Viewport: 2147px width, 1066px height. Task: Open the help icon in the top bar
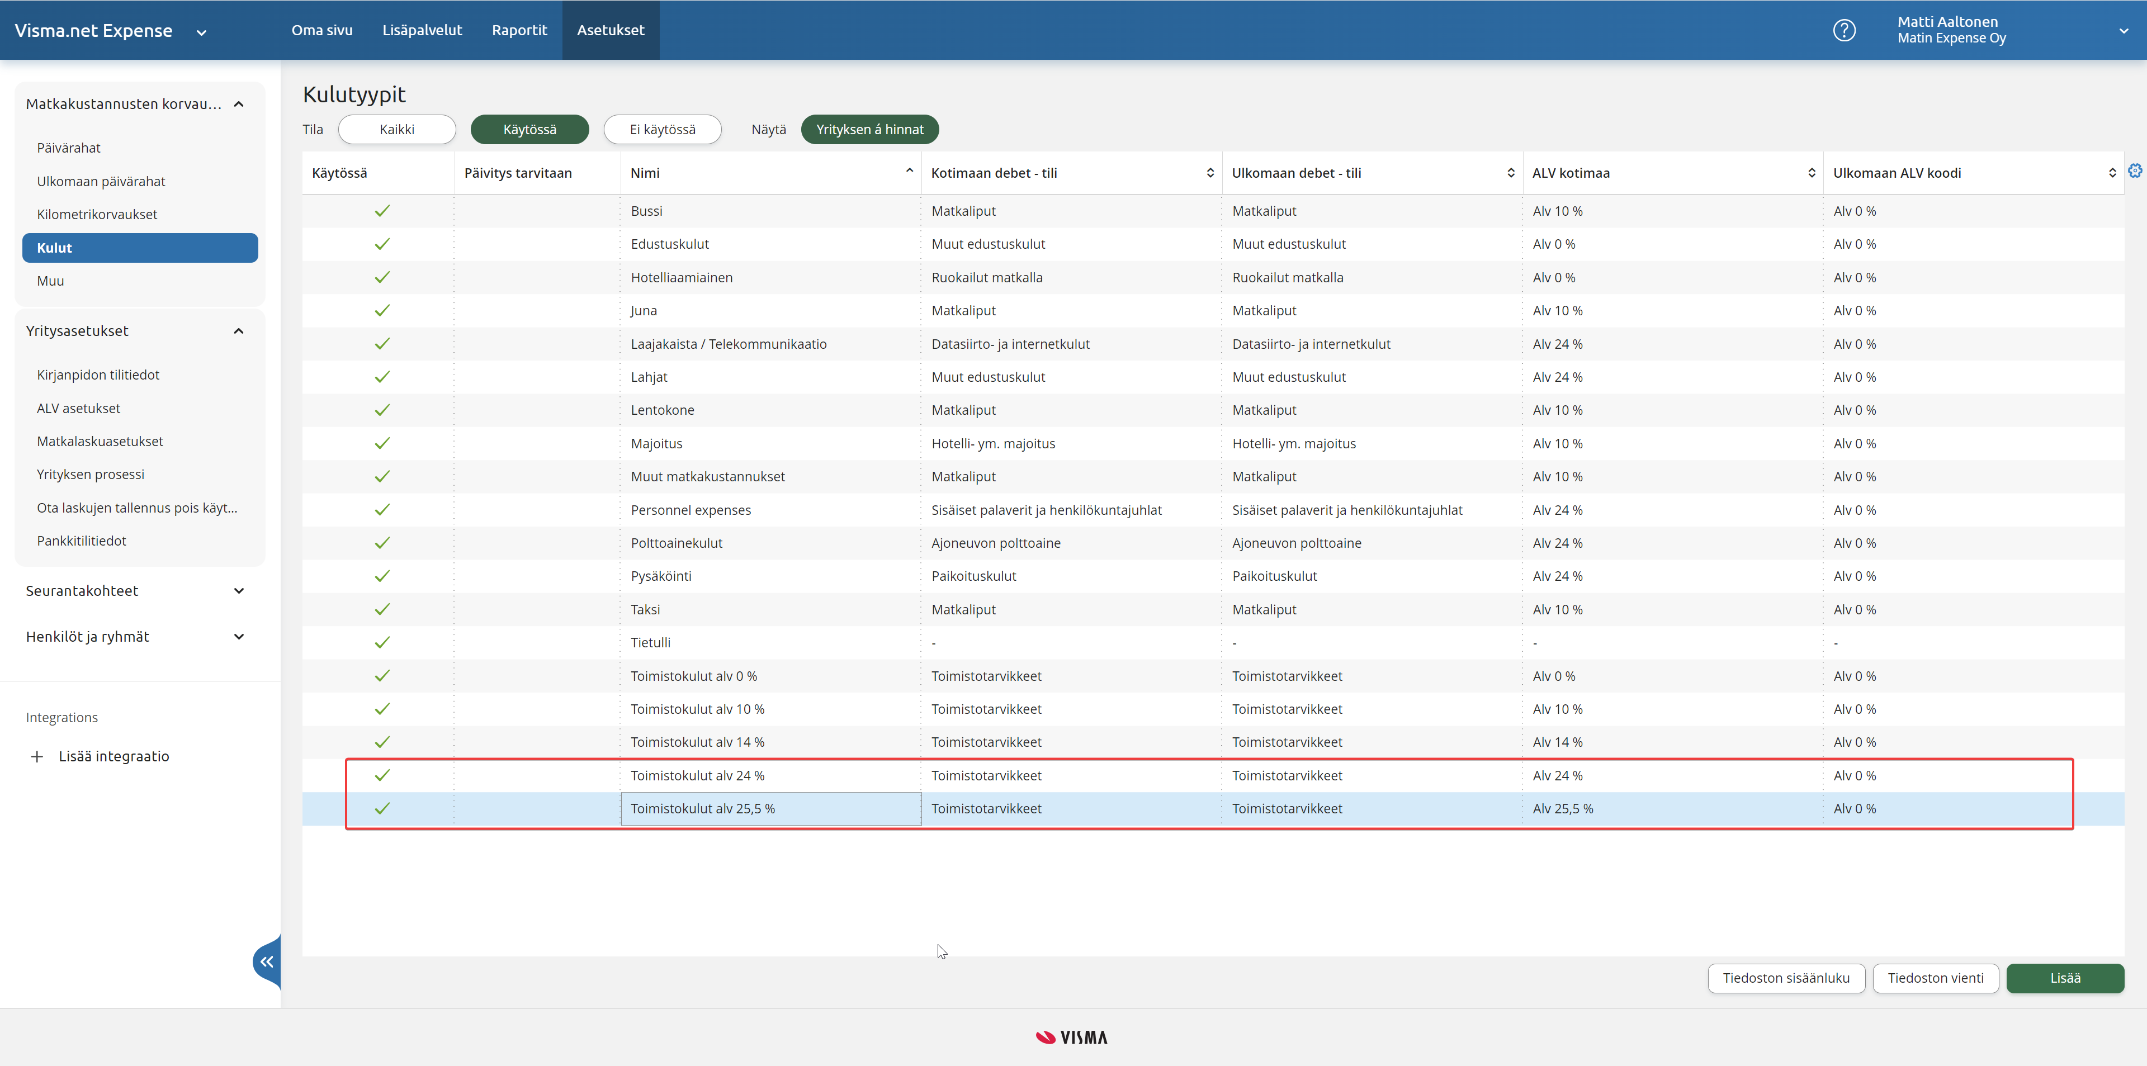click(x=1845, y=30)
